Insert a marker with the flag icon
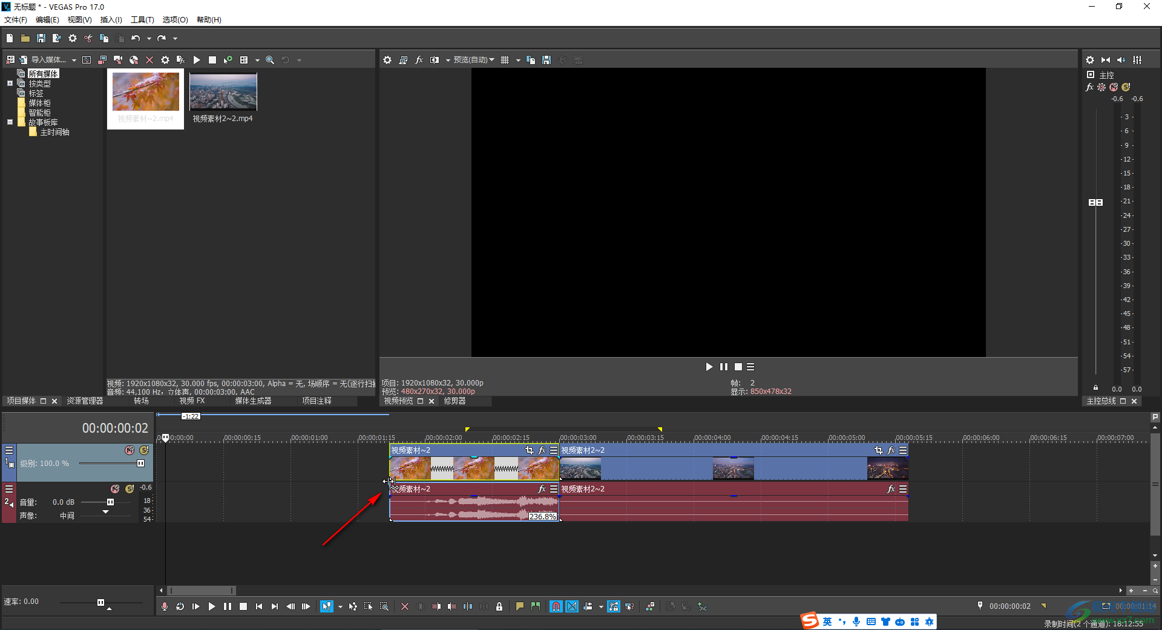 (520, 606)
